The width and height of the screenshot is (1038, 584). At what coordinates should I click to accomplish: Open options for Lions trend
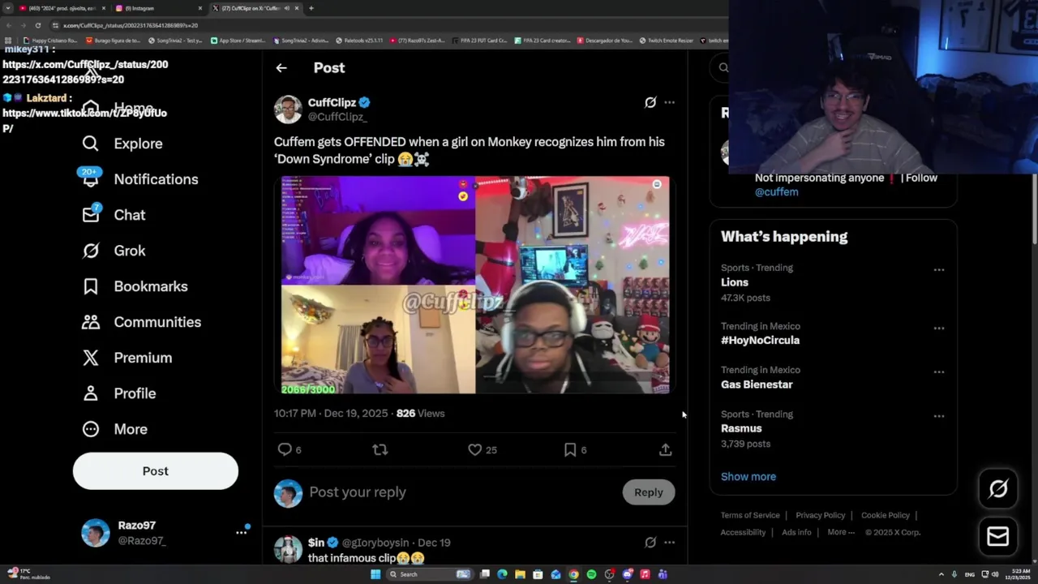click(938, 270)
